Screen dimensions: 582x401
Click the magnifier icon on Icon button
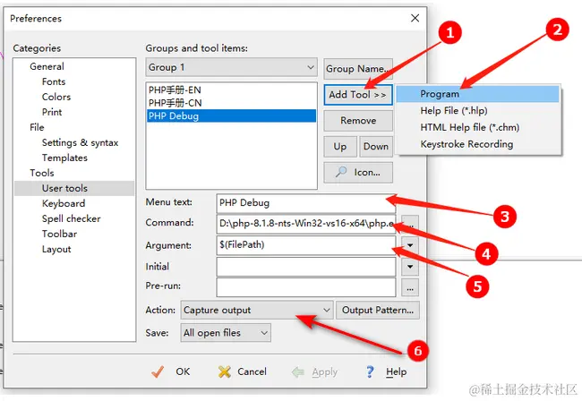point(341,172)
